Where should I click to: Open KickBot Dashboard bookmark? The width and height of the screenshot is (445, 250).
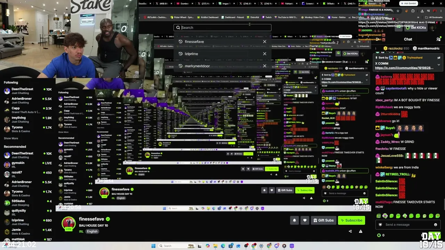point(208,17)
